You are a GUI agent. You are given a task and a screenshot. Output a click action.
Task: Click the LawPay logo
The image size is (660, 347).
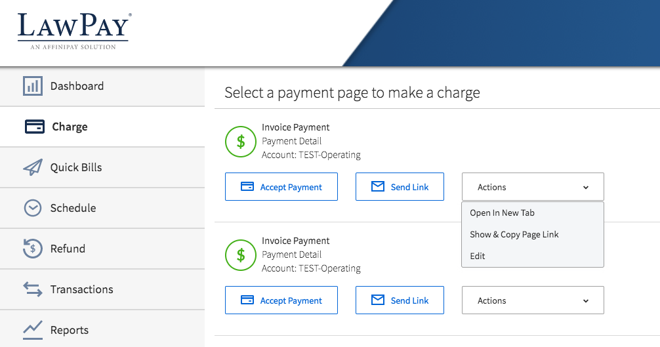(74, 31)
